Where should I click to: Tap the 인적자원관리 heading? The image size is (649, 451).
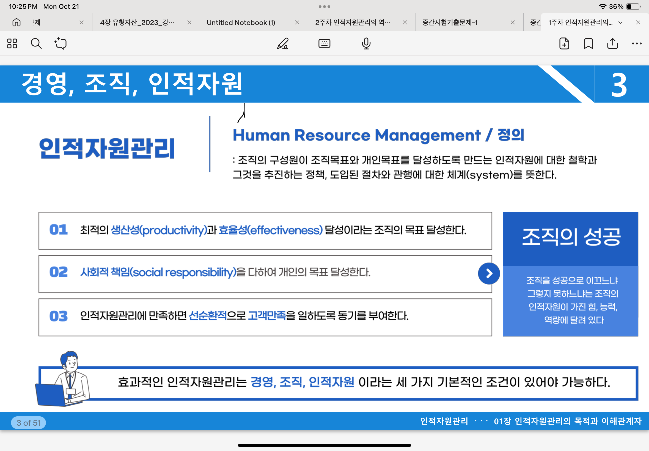click(x=107, y=148)
